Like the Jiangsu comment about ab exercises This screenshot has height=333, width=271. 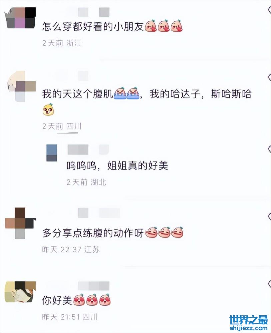[x=270, y=216]
